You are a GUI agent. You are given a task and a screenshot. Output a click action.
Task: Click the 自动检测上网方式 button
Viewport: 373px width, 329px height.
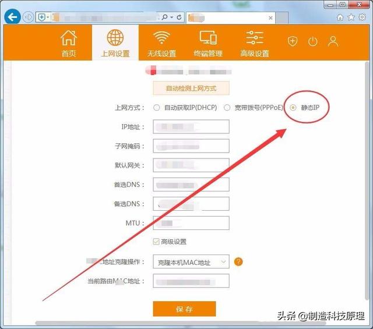point(191,89)
